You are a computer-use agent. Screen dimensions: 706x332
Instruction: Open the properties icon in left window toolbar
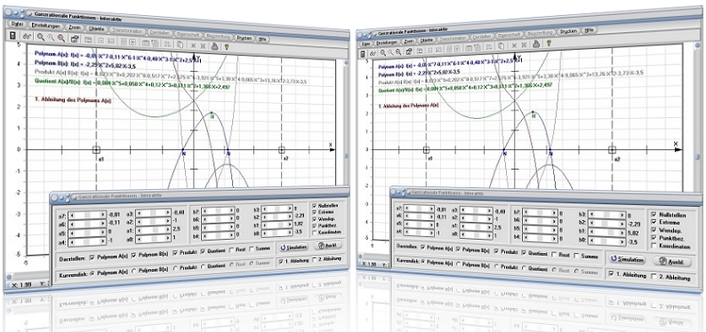click(x=75, y=39)
